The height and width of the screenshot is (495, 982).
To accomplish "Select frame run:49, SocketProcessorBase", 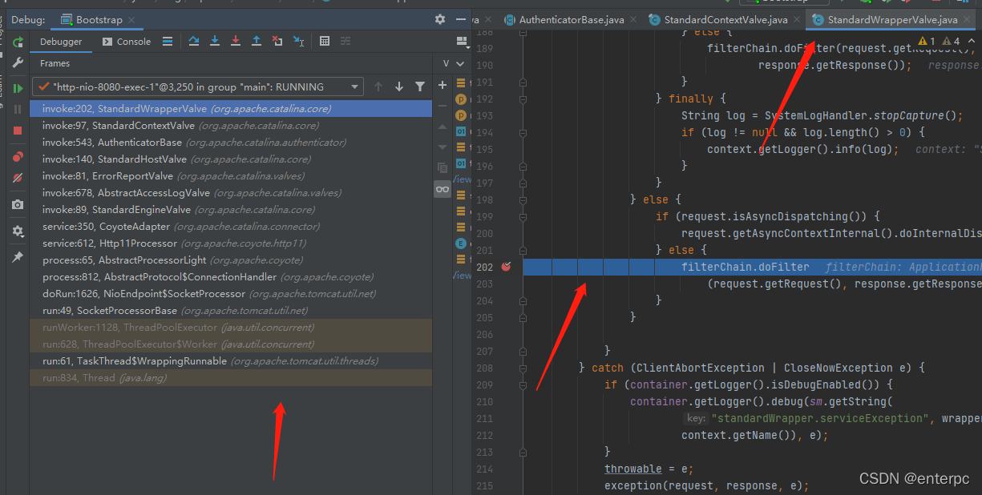I will point(231,310).
